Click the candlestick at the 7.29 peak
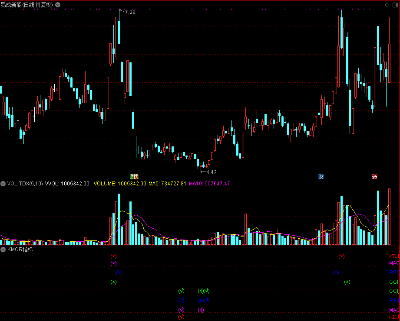 (119, 32)
